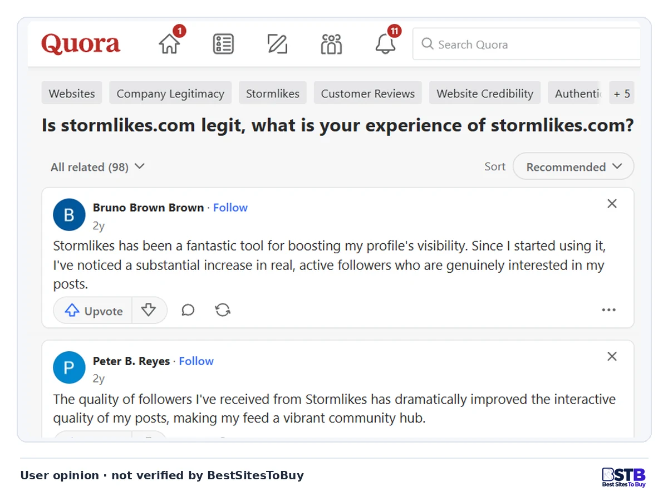Dismiss Peter B. Reyes's answer
The image size is (668, 501).
click(612, 356)
